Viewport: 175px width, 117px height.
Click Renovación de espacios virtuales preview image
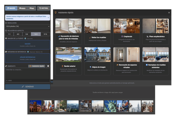click(x=127, y=54)
